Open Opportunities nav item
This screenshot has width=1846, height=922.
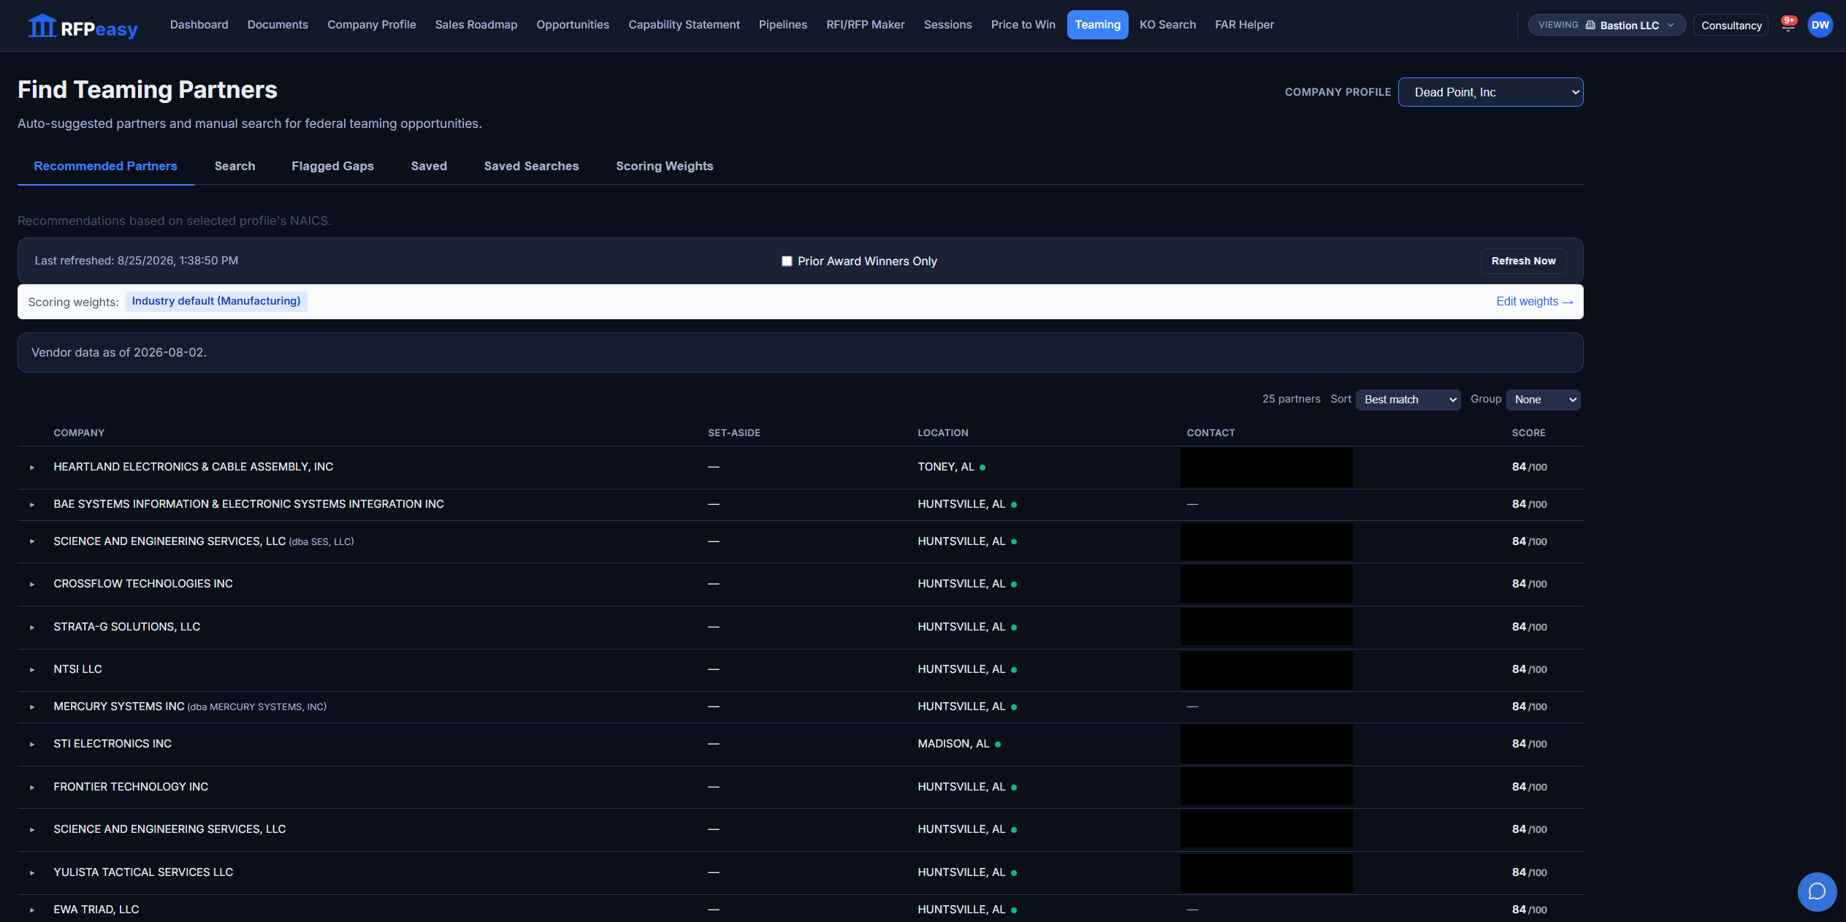[x=572, y=25]
